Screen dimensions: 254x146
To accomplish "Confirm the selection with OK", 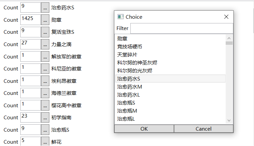I will pos(144,129).
